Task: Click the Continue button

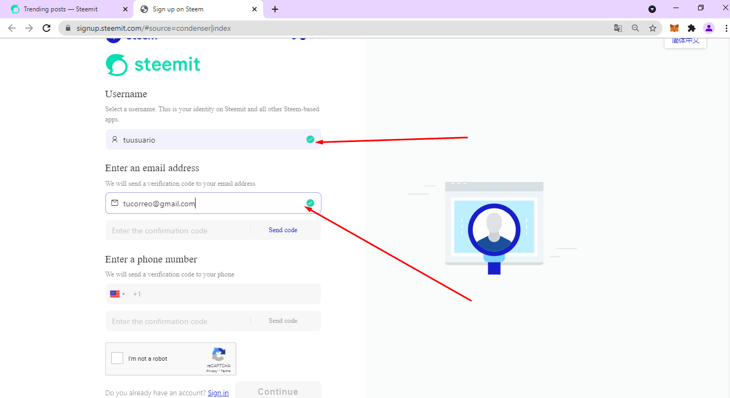Action: 278,390
